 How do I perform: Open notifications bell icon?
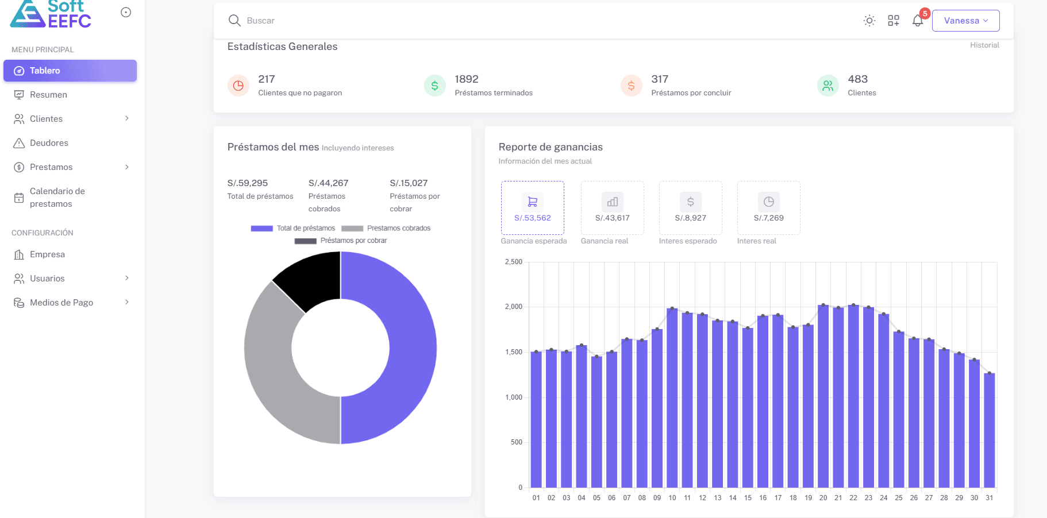pos(918,21)
